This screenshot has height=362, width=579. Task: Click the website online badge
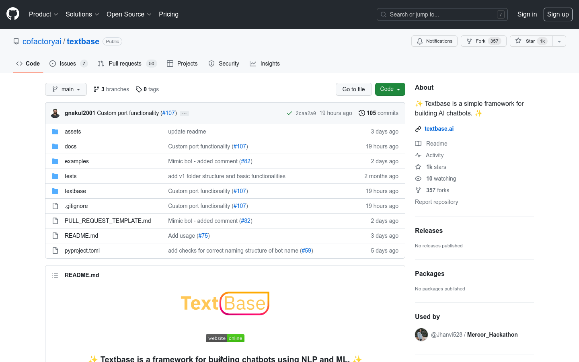(x=225, y=338)
